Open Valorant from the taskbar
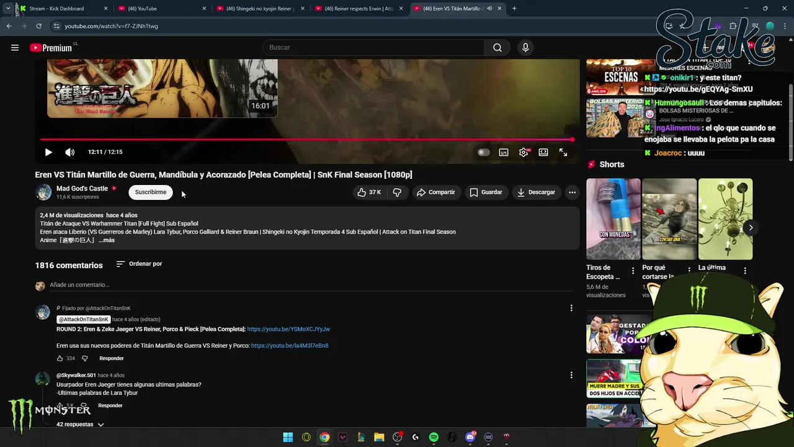 [x=342, y=437]
